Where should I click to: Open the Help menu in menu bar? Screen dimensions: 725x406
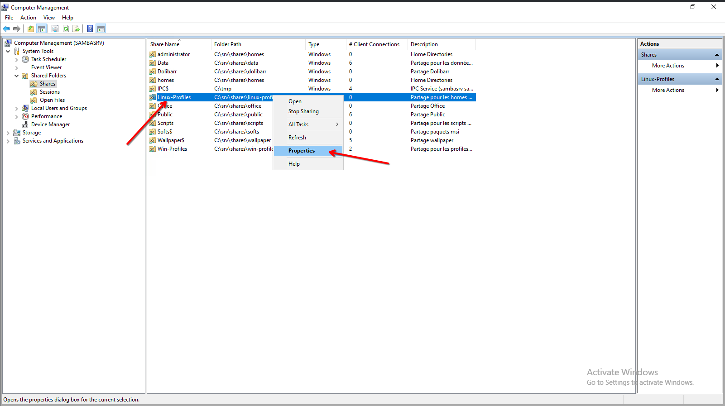click(67, 18)
